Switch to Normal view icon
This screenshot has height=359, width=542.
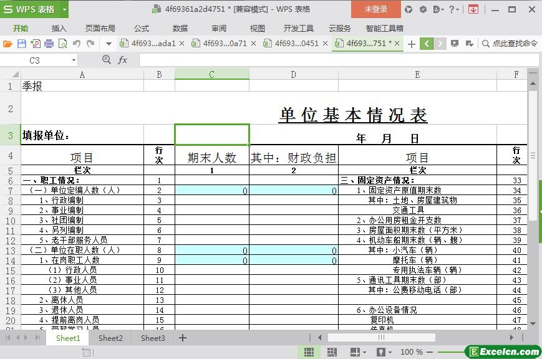pos(309,352)
